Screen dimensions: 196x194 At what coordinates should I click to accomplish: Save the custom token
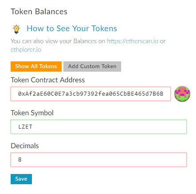click(21, 179)
